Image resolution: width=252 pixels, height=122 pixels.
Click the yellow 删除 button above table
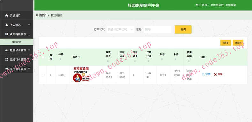tap(238, 43)
